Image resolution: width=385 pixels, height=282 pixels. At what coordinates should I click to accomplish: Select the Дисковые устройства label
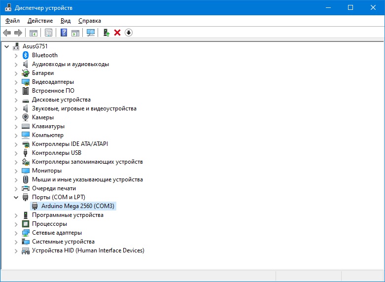pos(61,100)
